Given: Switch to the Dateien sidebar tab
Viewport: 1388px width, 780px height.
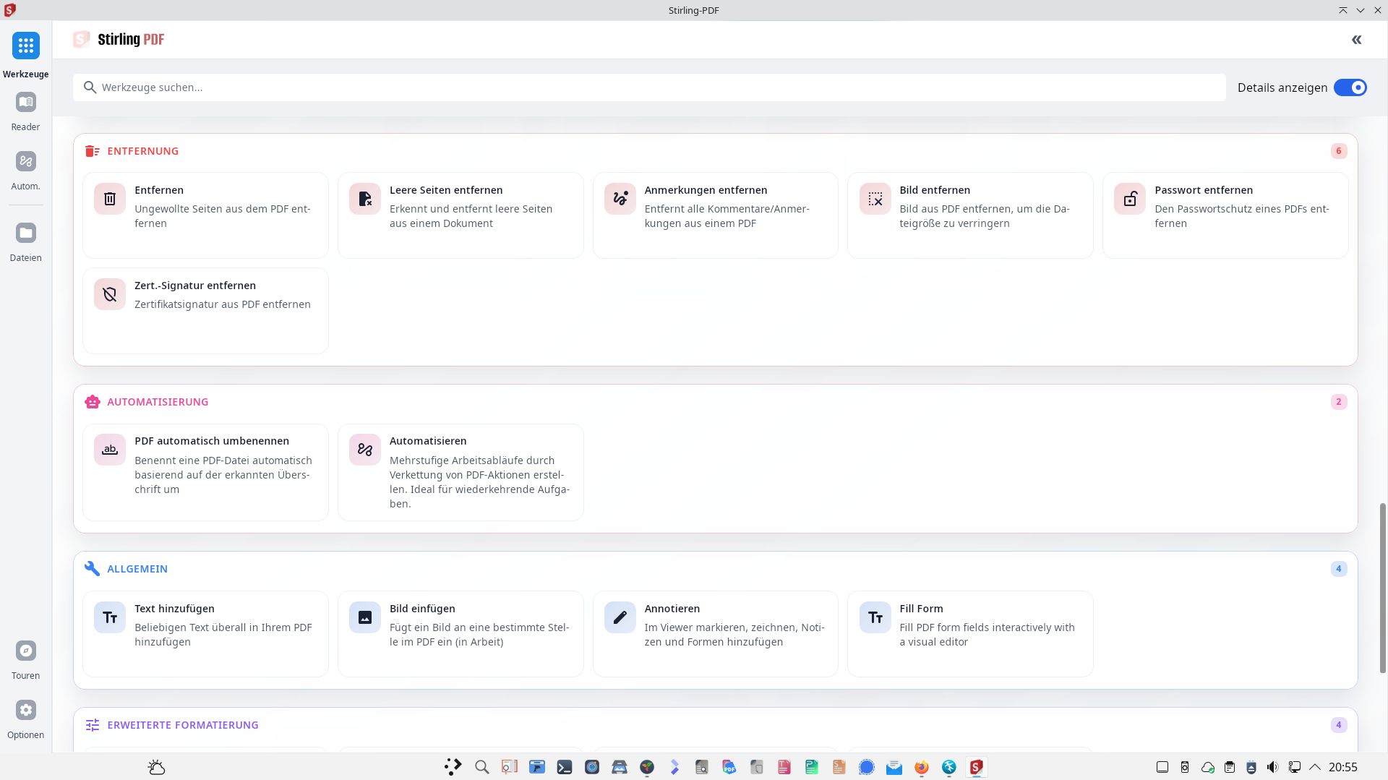Looking at the screenshot, I should coord(26,241).
